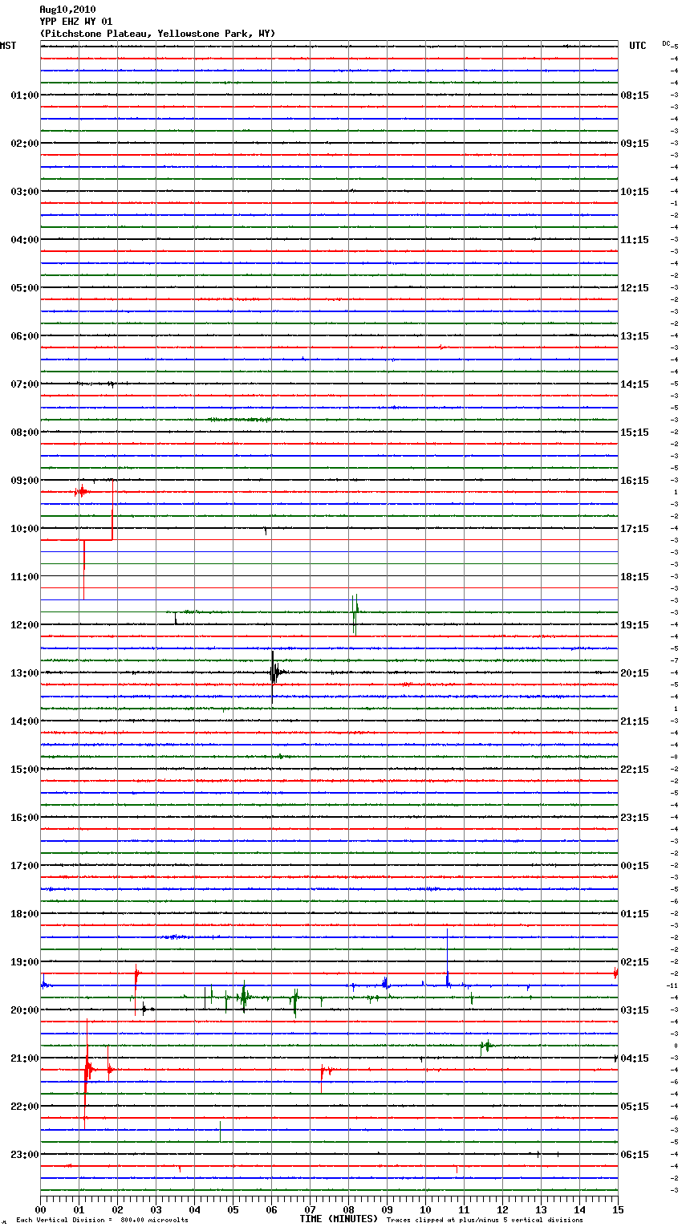This screenshot has height=1231, width=682.
Task: Click the 03 minute tick label
Action: pyautogui.click(x=156, y=1209)
